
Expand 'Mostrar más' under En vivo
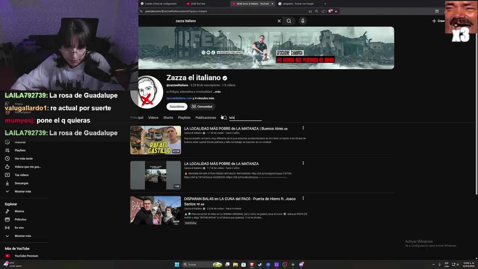click(23, 236)
